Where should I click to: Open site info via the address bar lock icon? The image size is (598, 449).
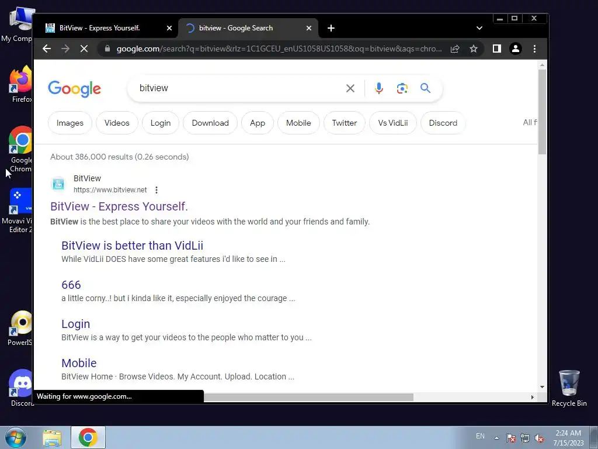point(107,49)
